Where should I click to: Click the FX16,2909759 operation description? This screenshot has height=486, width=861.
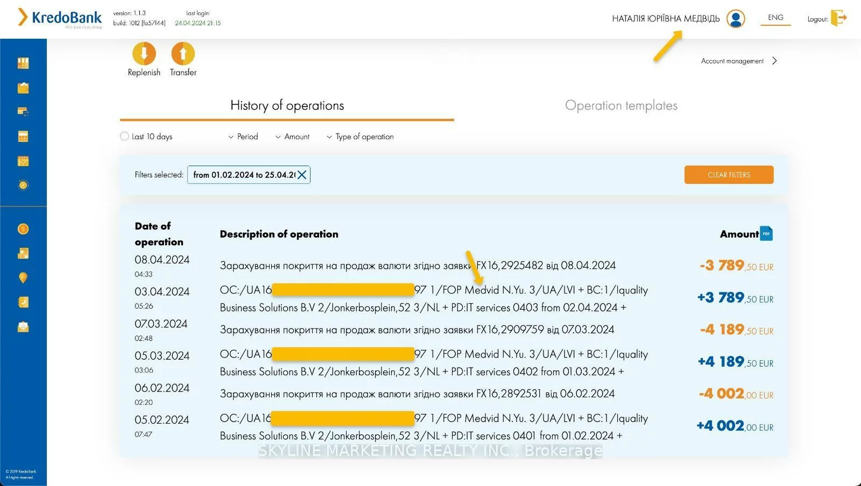click(x=417, y=329)
